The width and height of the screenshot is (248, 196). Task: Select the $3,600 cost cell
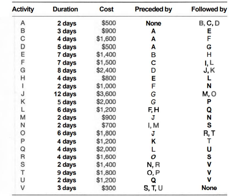pyautogui.click(x=106, y=94)
